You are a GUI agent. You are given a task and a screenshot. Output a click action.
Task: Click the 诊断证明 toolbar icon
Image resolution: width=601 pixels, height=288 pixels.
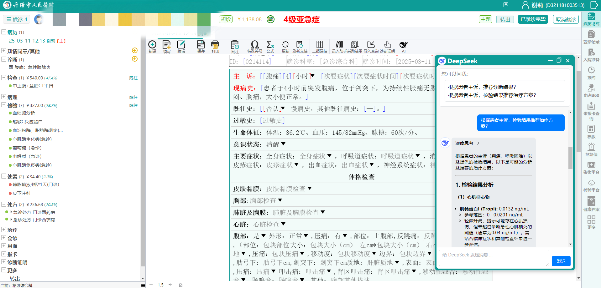tap(387, 47)
